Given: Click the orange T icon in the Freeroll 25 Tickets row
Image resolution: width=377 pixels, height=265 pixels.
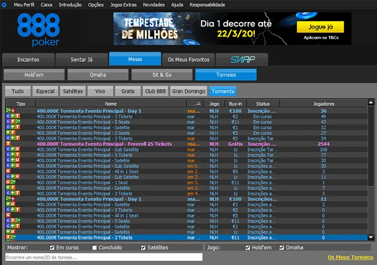Looking at the screenshot, I should click(x=8, y=144).
